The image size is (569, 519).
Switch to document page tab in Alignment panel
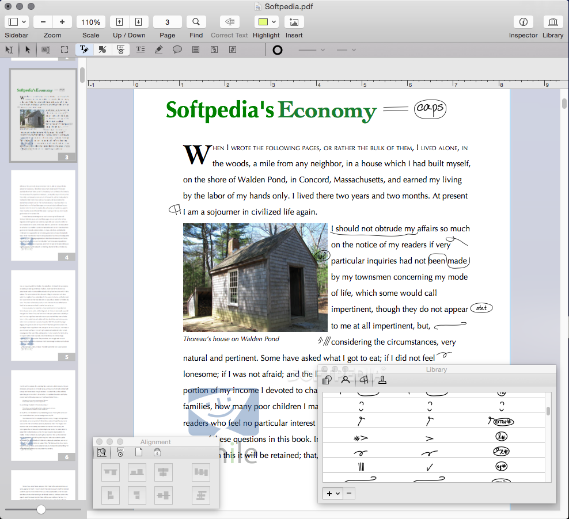(x=139, y=452)
